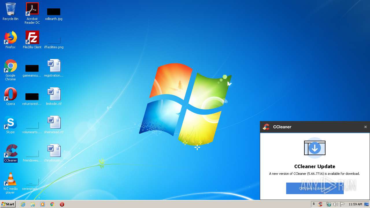
Task: Click the Show Desktop button
Action: pyautogui.click(x=367, y=204)
